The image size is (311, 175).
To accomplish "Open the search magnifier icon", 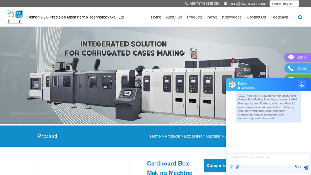I will point(300,17).
